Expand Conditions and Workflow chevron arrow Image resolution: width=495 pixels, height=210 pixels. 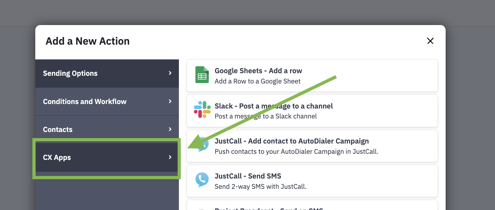click(x=170, y=101)
